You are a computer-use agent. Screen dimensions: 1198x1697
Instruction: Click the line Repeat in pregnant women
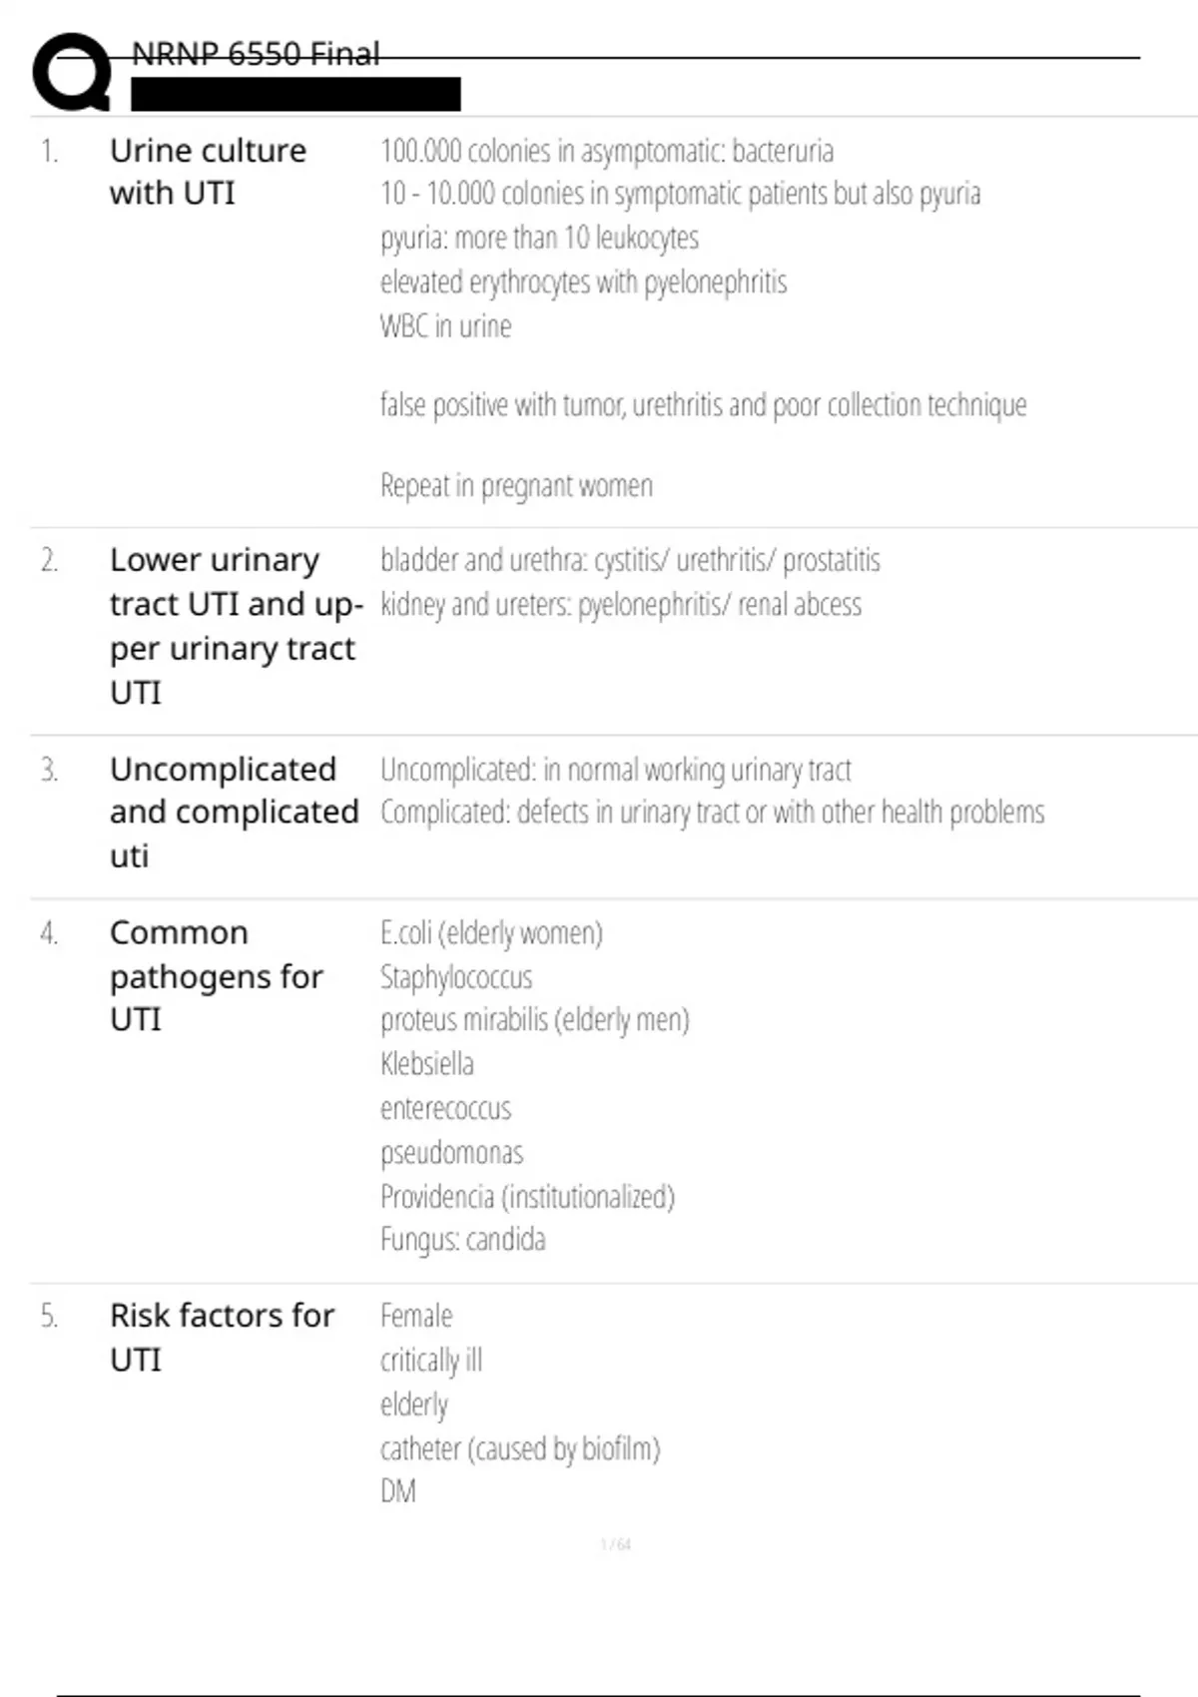516,486
